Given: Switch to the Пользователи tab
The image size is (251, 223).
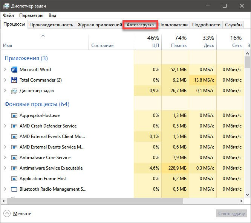Looking at the screenshot, I should pyautogui.click(x=173, y=25).
